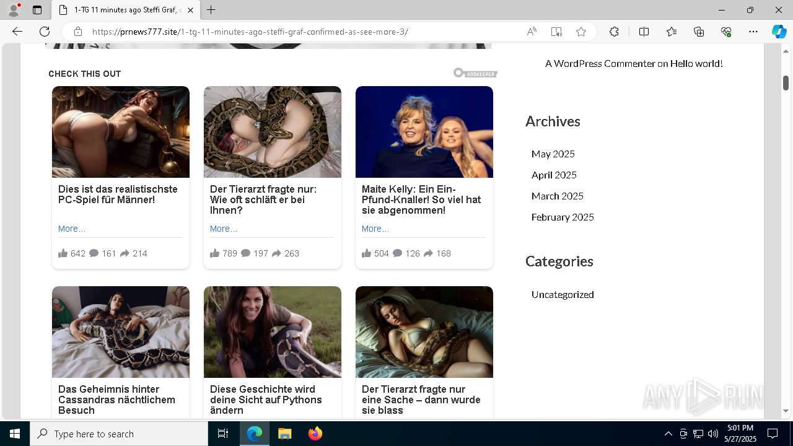793x446 pixels.
Task: Add this page to favorites star
Action: tap(581, 32)
